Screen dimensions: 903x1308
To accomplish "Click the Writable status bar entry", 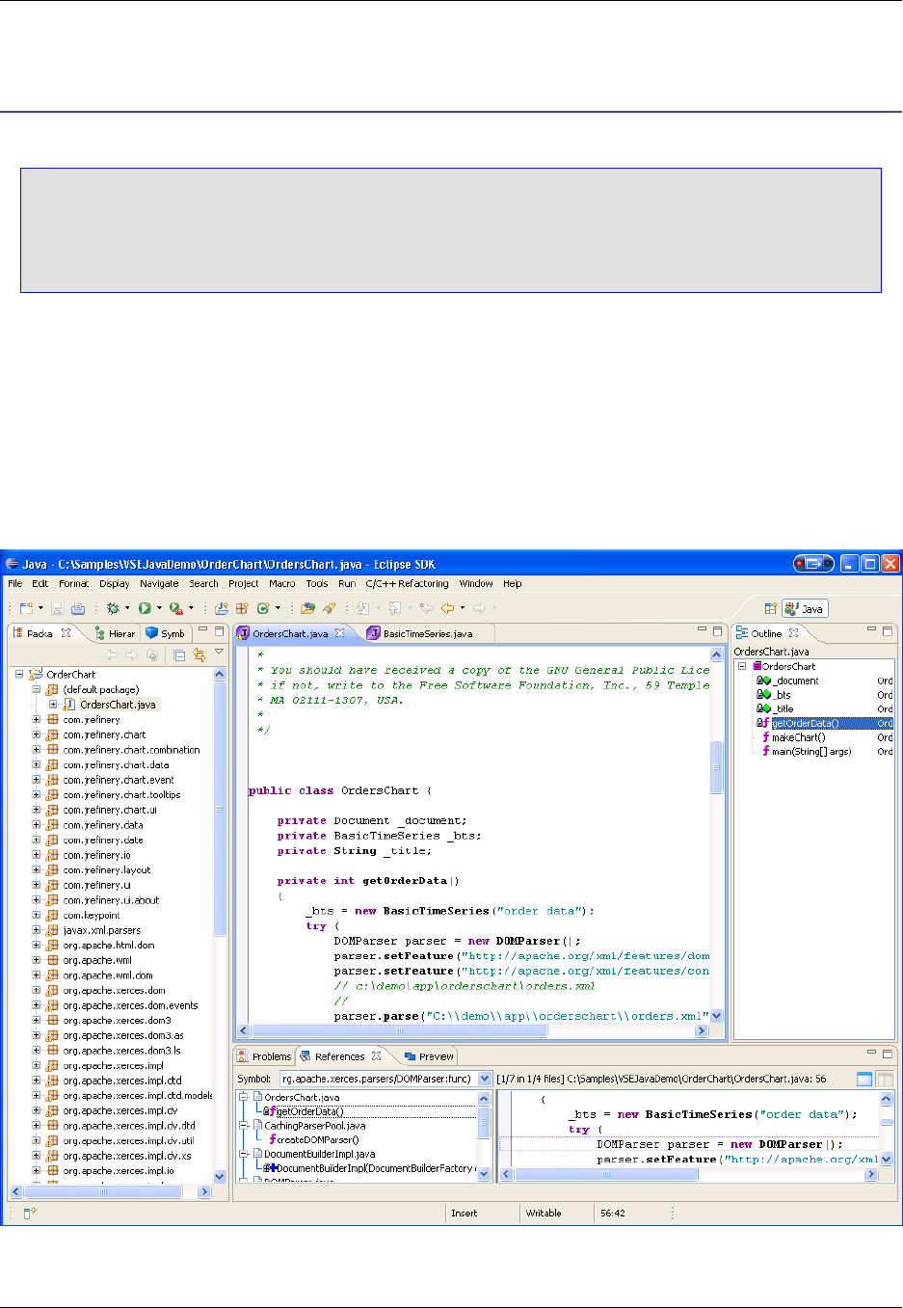I will [x=544, y=1214].
